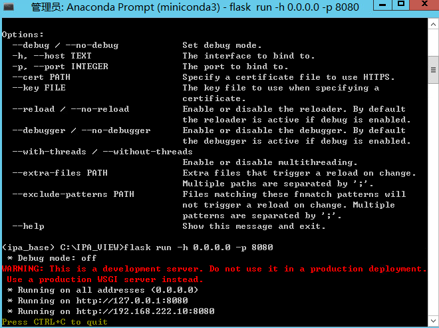This screenshot has width=439, height=328.
Task: Click the window title bar text
Action: (x=195, y=7)
